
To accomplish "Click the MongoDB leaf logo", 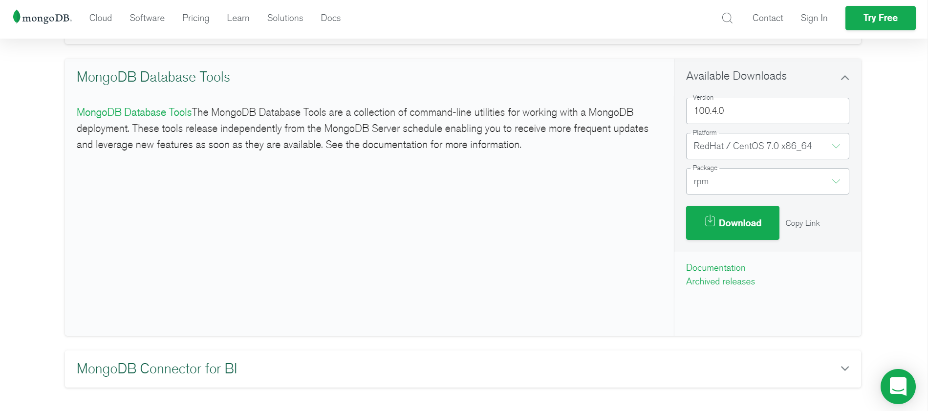I will [x=42, y=18].
